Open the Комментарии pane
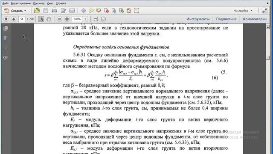 click(x=255, y=19)
